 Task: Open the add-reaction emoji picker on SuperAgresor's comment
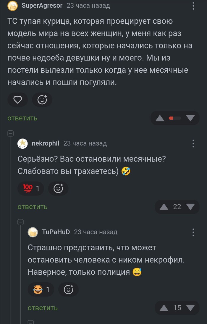(42, 100)
